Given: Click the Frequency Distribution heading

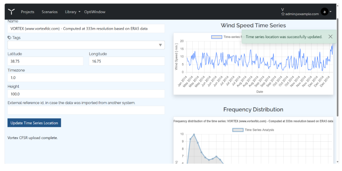Looking at the screenshot, I should [253, 109].
